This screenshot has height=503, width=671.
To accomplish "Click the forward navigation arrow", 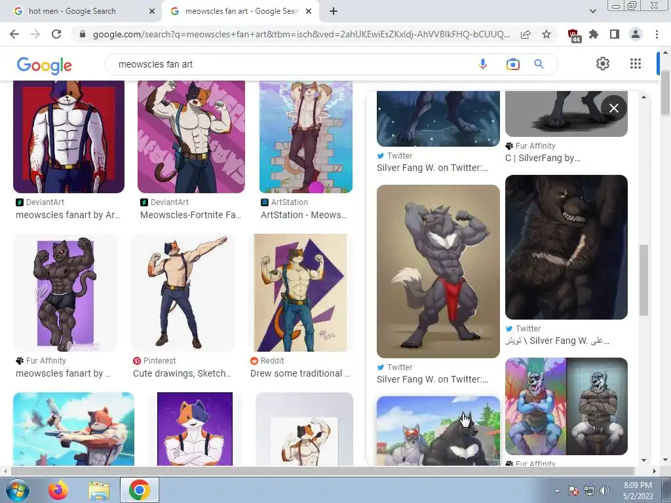I will point(35,34).
